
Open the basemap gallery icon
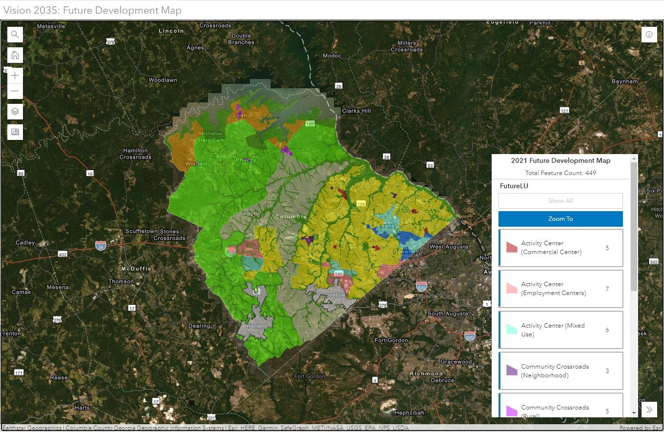(x=15, y=132)
